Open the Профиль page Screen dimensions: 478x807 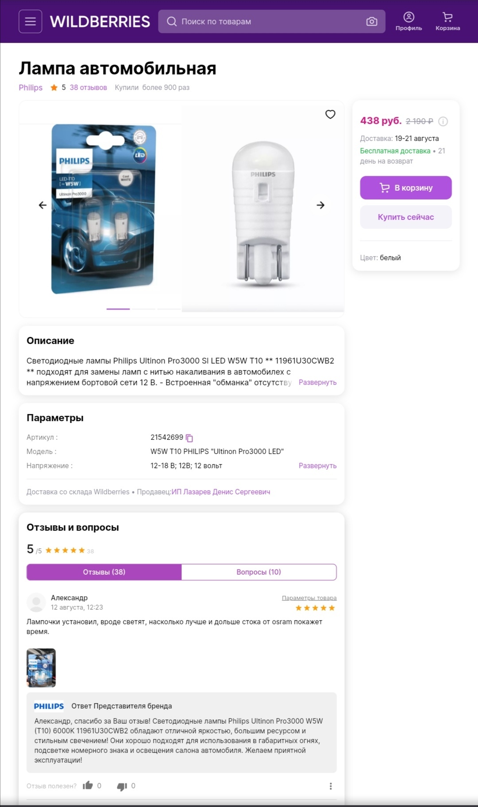point(409,21)
